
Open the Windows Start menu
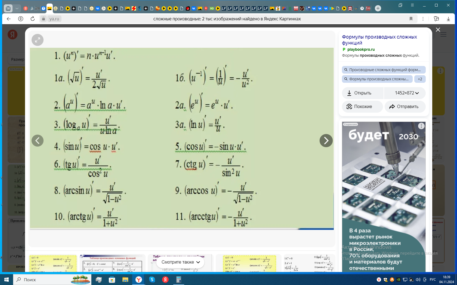pyautogui.click(x=7, y=280)
